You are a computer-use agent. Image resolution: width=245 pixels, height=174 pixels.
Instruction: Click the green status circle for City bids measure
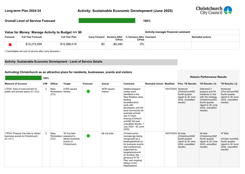88,136
